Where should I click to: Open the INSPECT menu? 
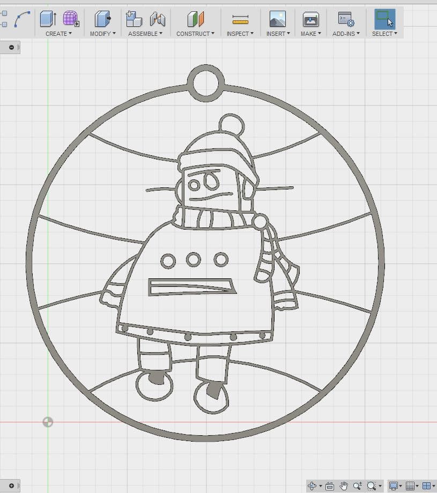tap(240, 34)
